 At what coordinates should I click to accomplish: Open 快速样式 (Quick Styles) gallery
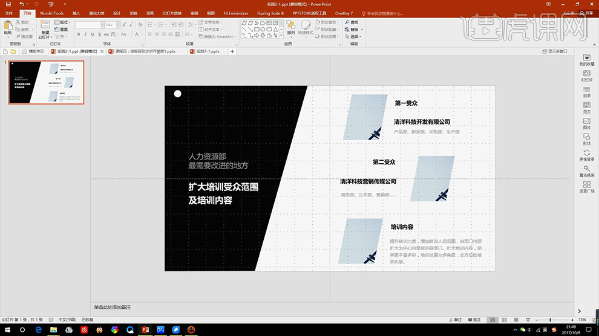[x=306, y=27]
